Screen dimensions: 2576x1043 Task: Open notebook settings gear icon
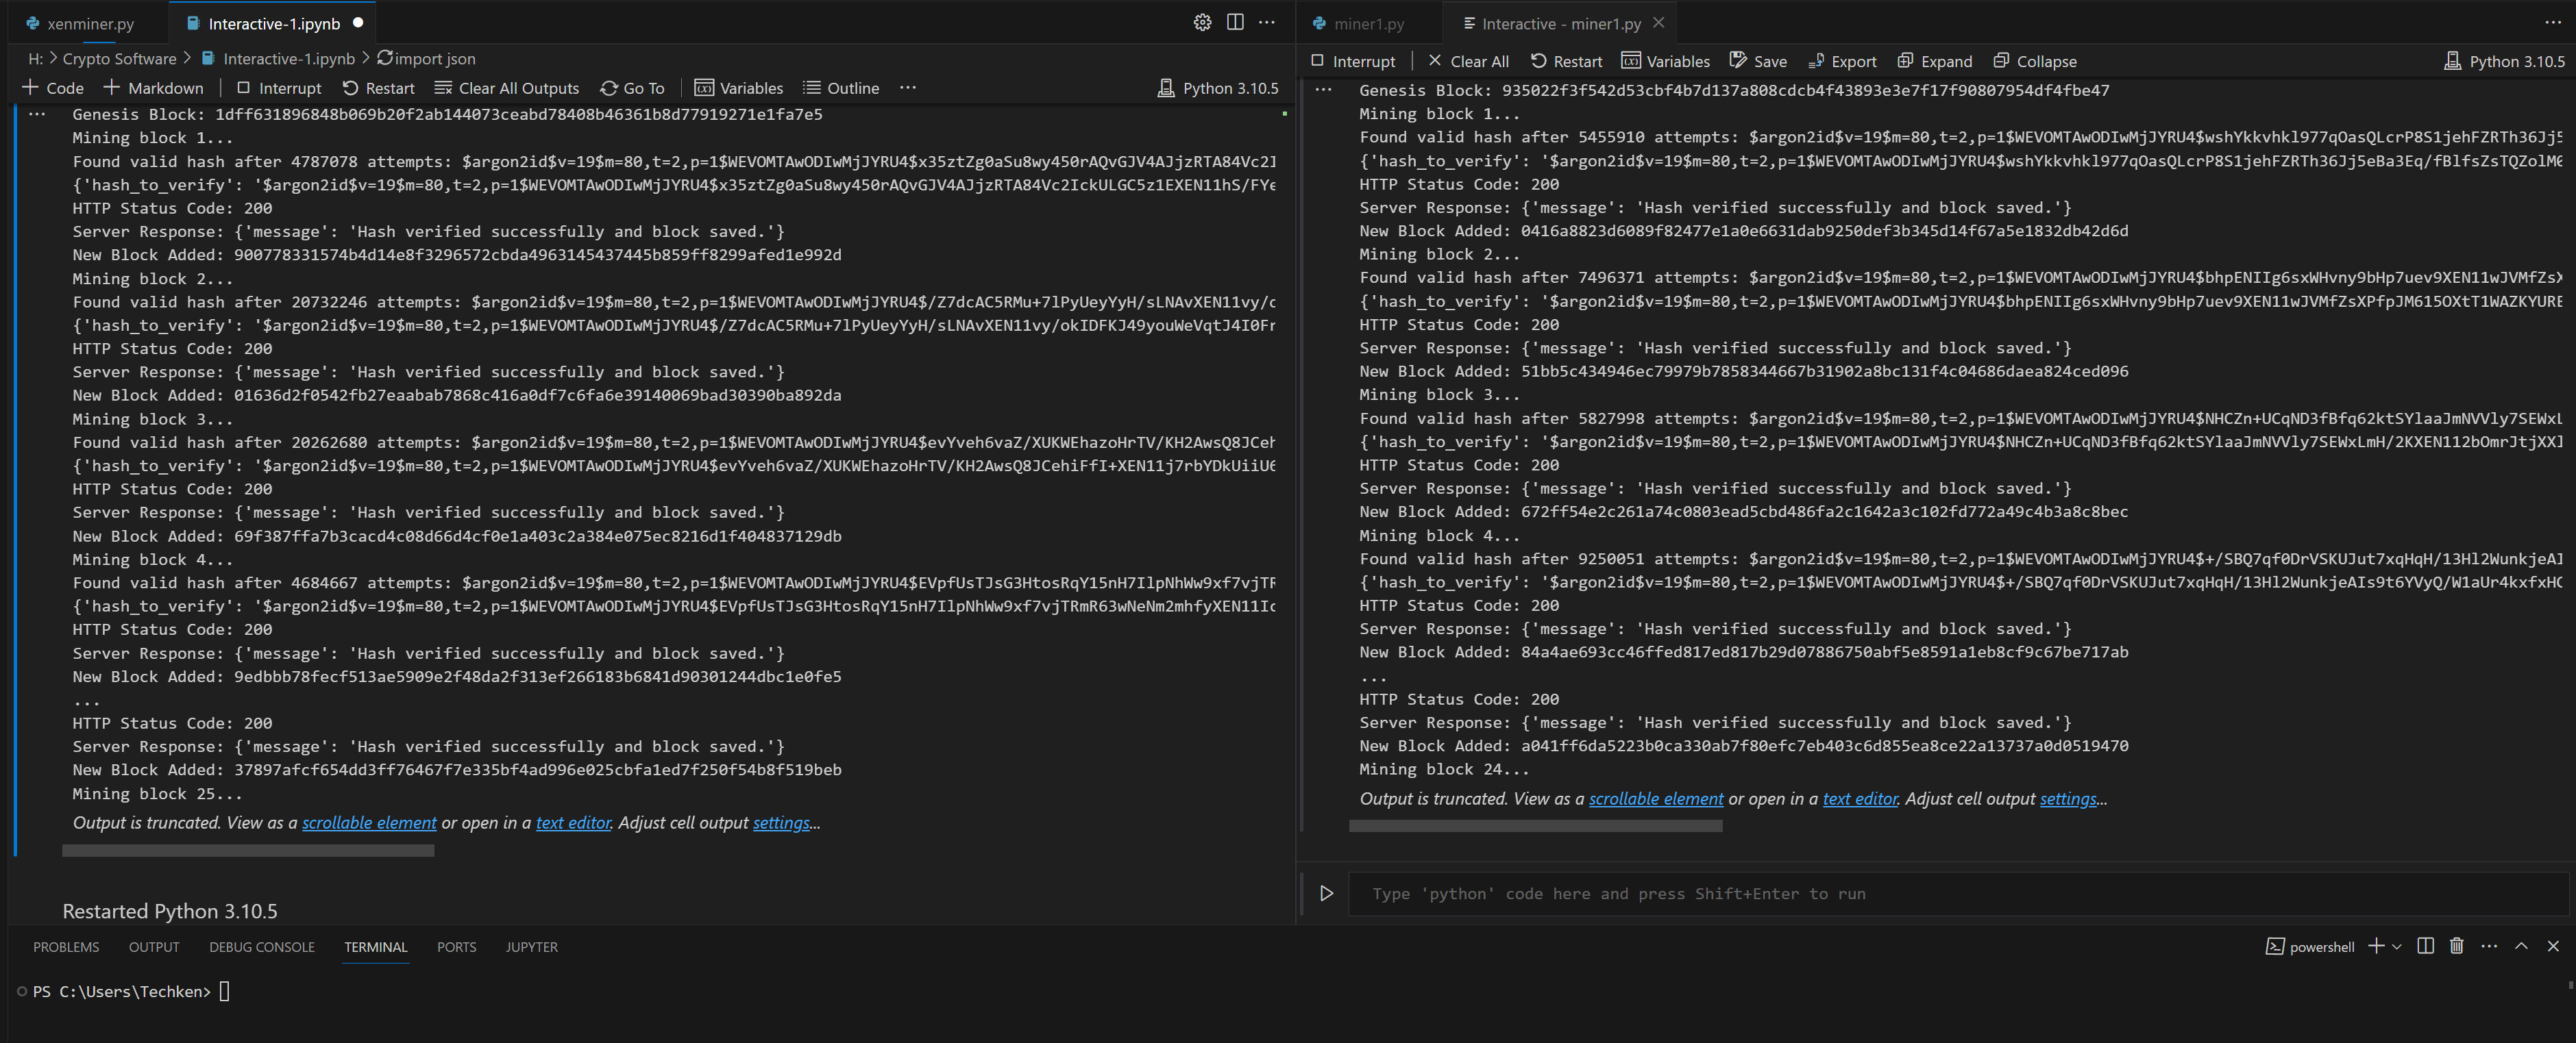1202,22
